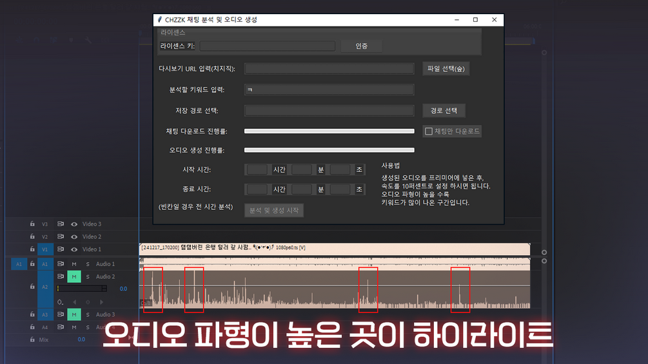Click the Audio 2 volume value 0.0
Screen dimensions: 648x364
123,289
